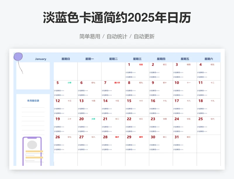Click the 星期三 column header
Viewport: 234px width, 179px height.
click(x=137, y=59)
